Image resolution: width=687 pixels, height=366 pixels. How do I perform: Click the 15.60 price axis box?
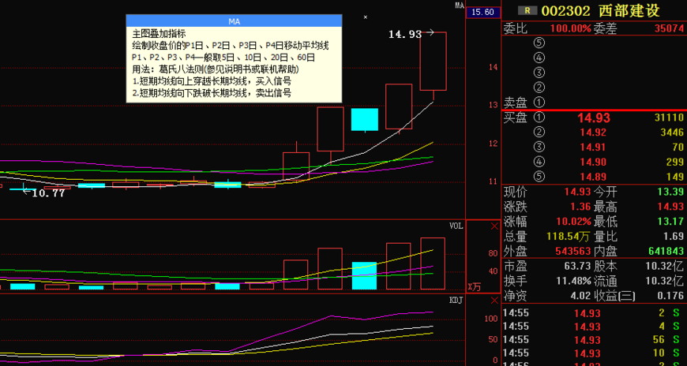pos(483,13)
